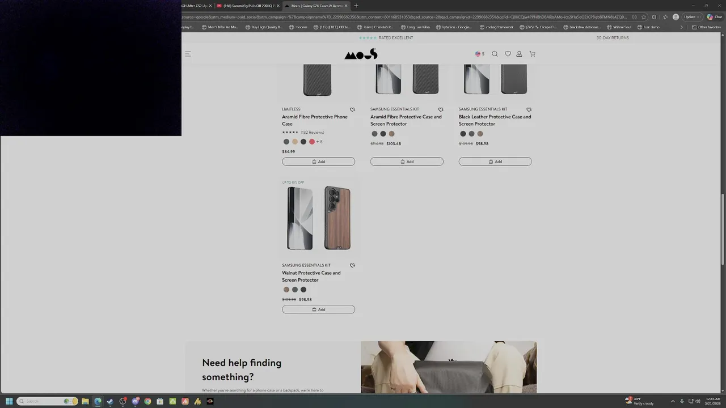This screenshot has width=726, height=408.
Task: Open Microsoft Edge from the taskbar
Action: (x=98, y=401)
